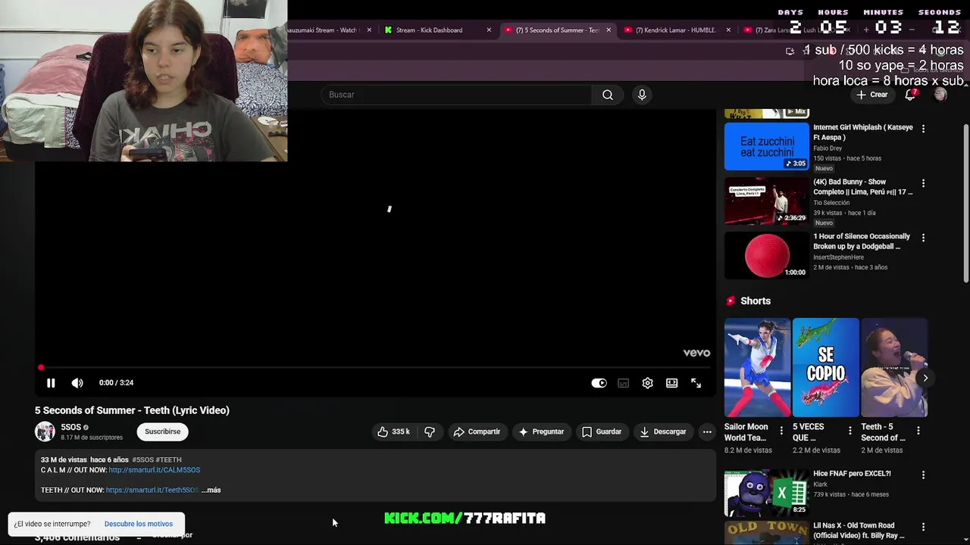Image resolution: width=970 pixels, height=545 pixels.
Task: Expand the description with ...más
Action: 211,490
